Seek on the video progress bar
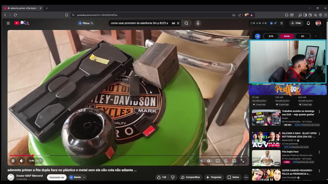328x184 pixels. click(x=128, y=155)
